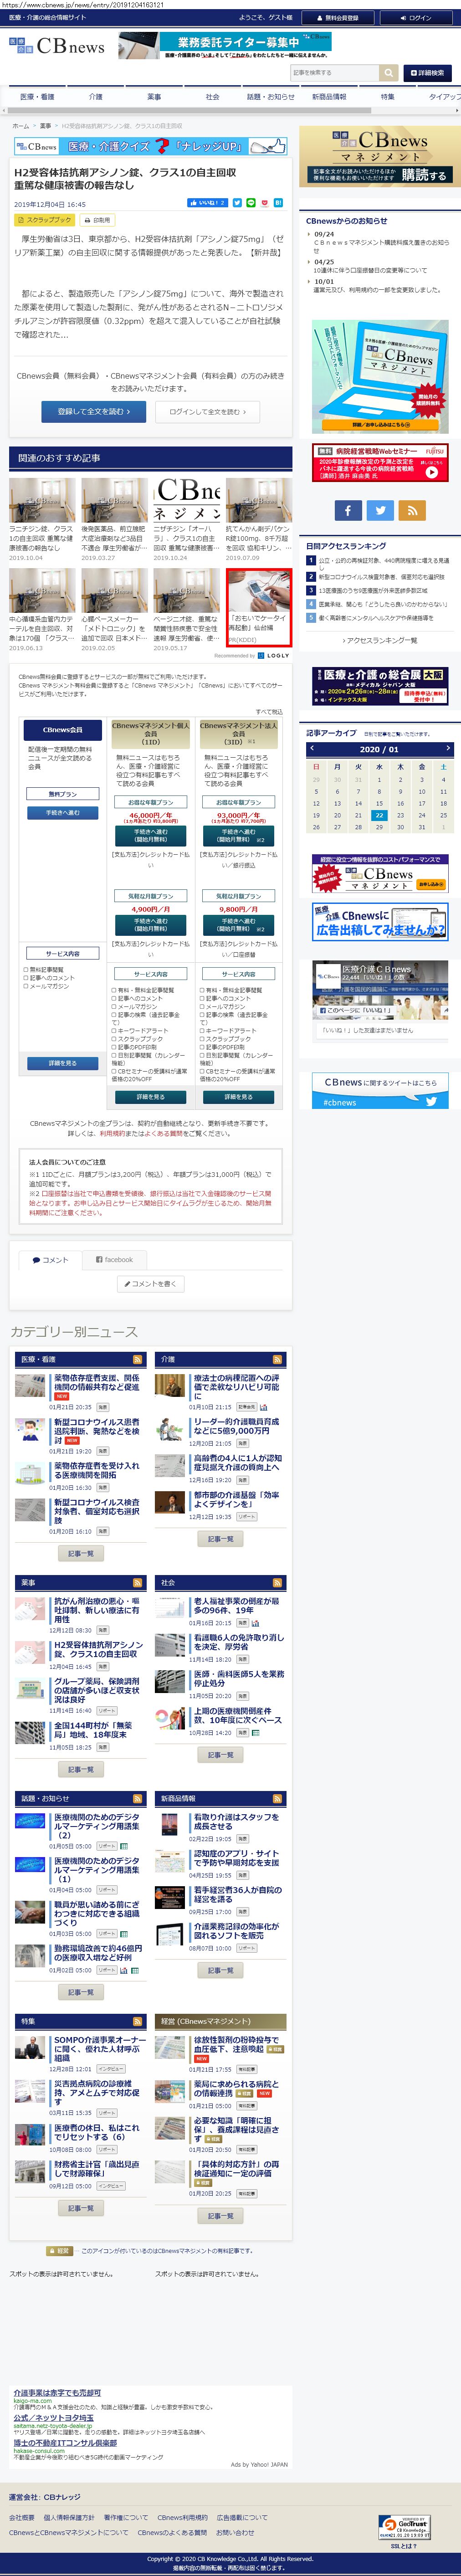This screenshot has height=2576, width=461.
Task: Click the search magnifier icon
Action: click(388, 73)
